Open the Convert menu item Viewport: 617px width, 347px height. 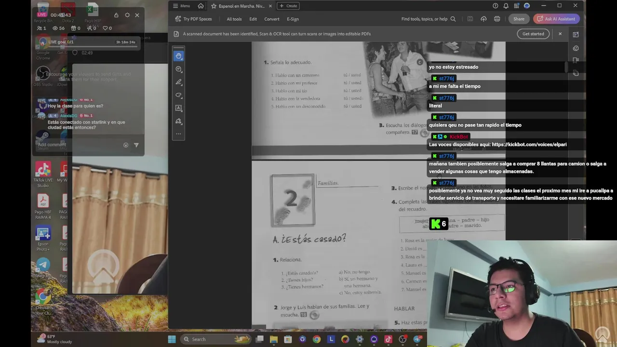[272, 19]
